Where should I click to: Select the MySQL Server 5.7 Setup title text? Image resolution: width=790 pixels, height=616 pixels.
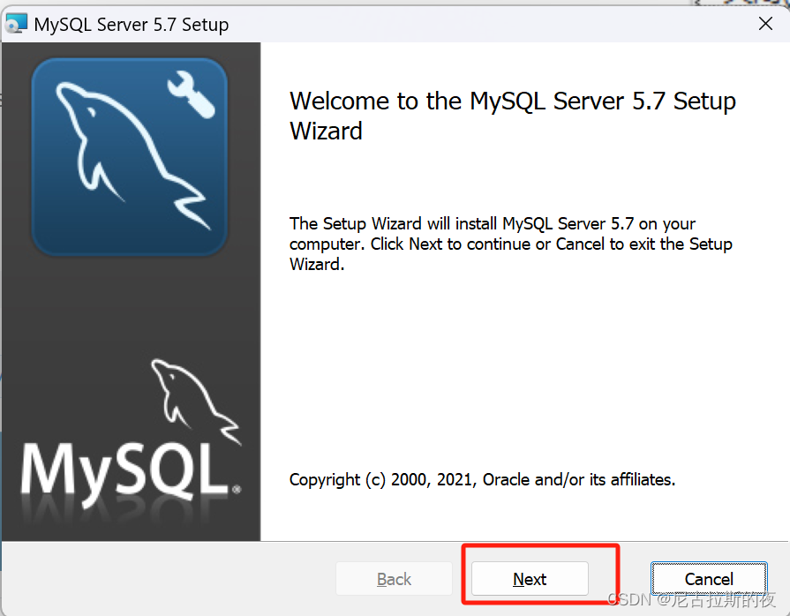coord(130,25)
